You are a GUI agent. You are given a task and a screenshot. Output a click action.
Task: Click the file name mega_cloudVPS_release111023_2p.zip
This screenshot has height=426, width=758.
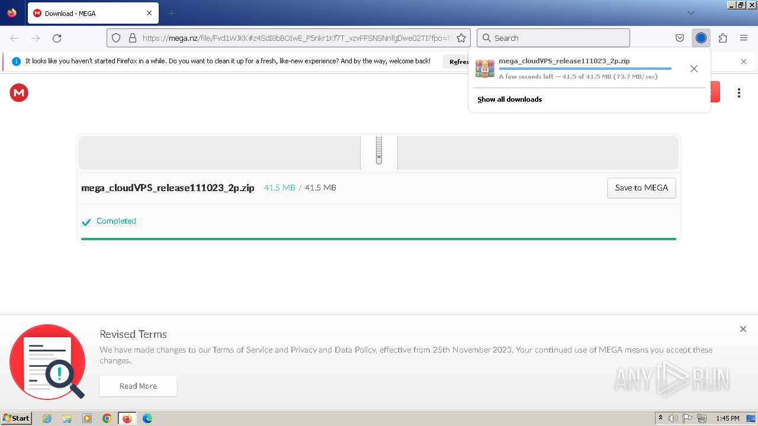click(168, 188)
